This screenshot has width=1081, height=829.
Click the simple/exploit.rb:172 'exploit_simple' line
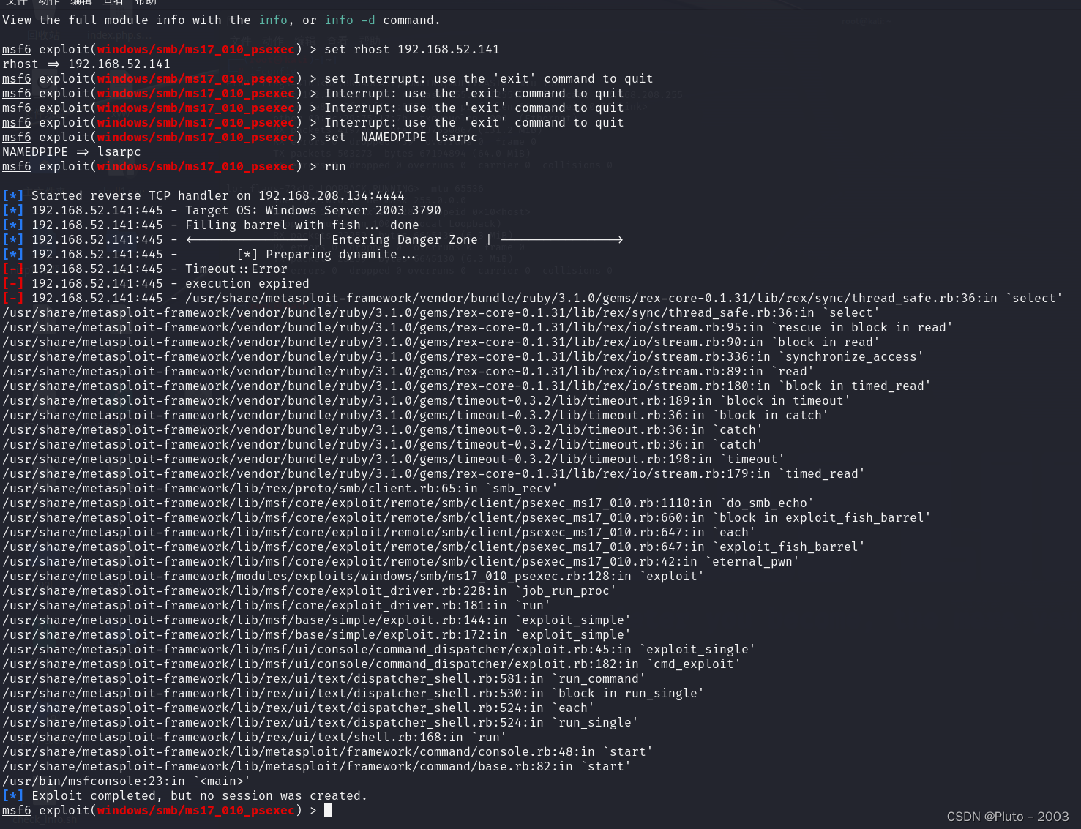(316, 634)
